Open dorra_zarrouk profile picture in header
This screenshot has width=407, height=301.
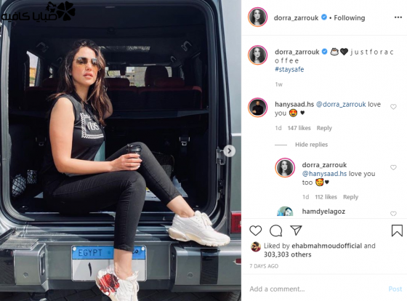tap(257, 17)
